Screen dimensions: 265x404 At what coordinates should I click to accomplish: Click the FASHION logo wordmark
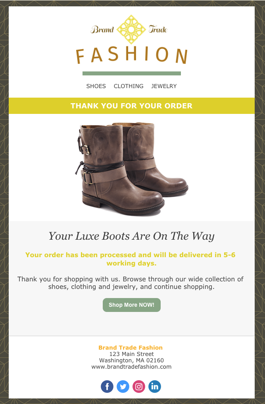click(x=132, y=55)
